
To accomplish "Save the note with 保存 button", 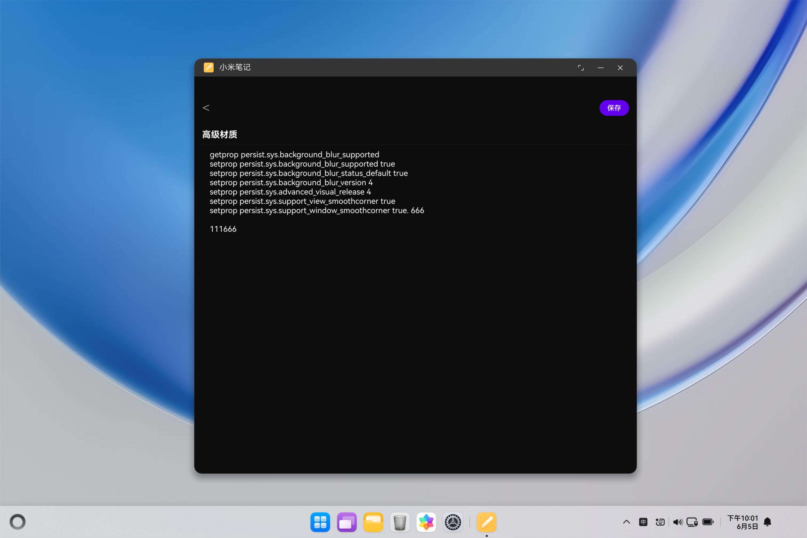I will pos(614,108).
